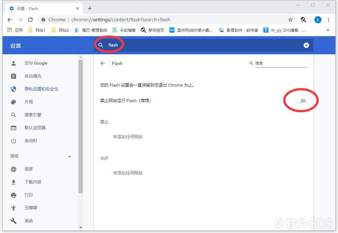Click the shield icon beside 隐私设置和安全性
This screenshot has width=338, height=233.
point(14,89)
